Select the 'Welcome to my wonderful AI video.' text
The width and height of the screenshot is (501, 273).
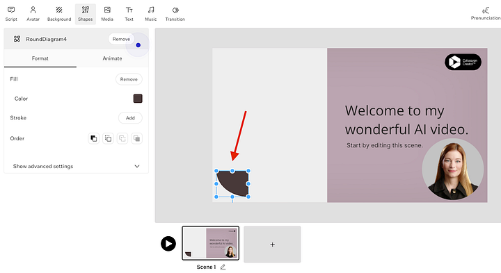point(406,120)
